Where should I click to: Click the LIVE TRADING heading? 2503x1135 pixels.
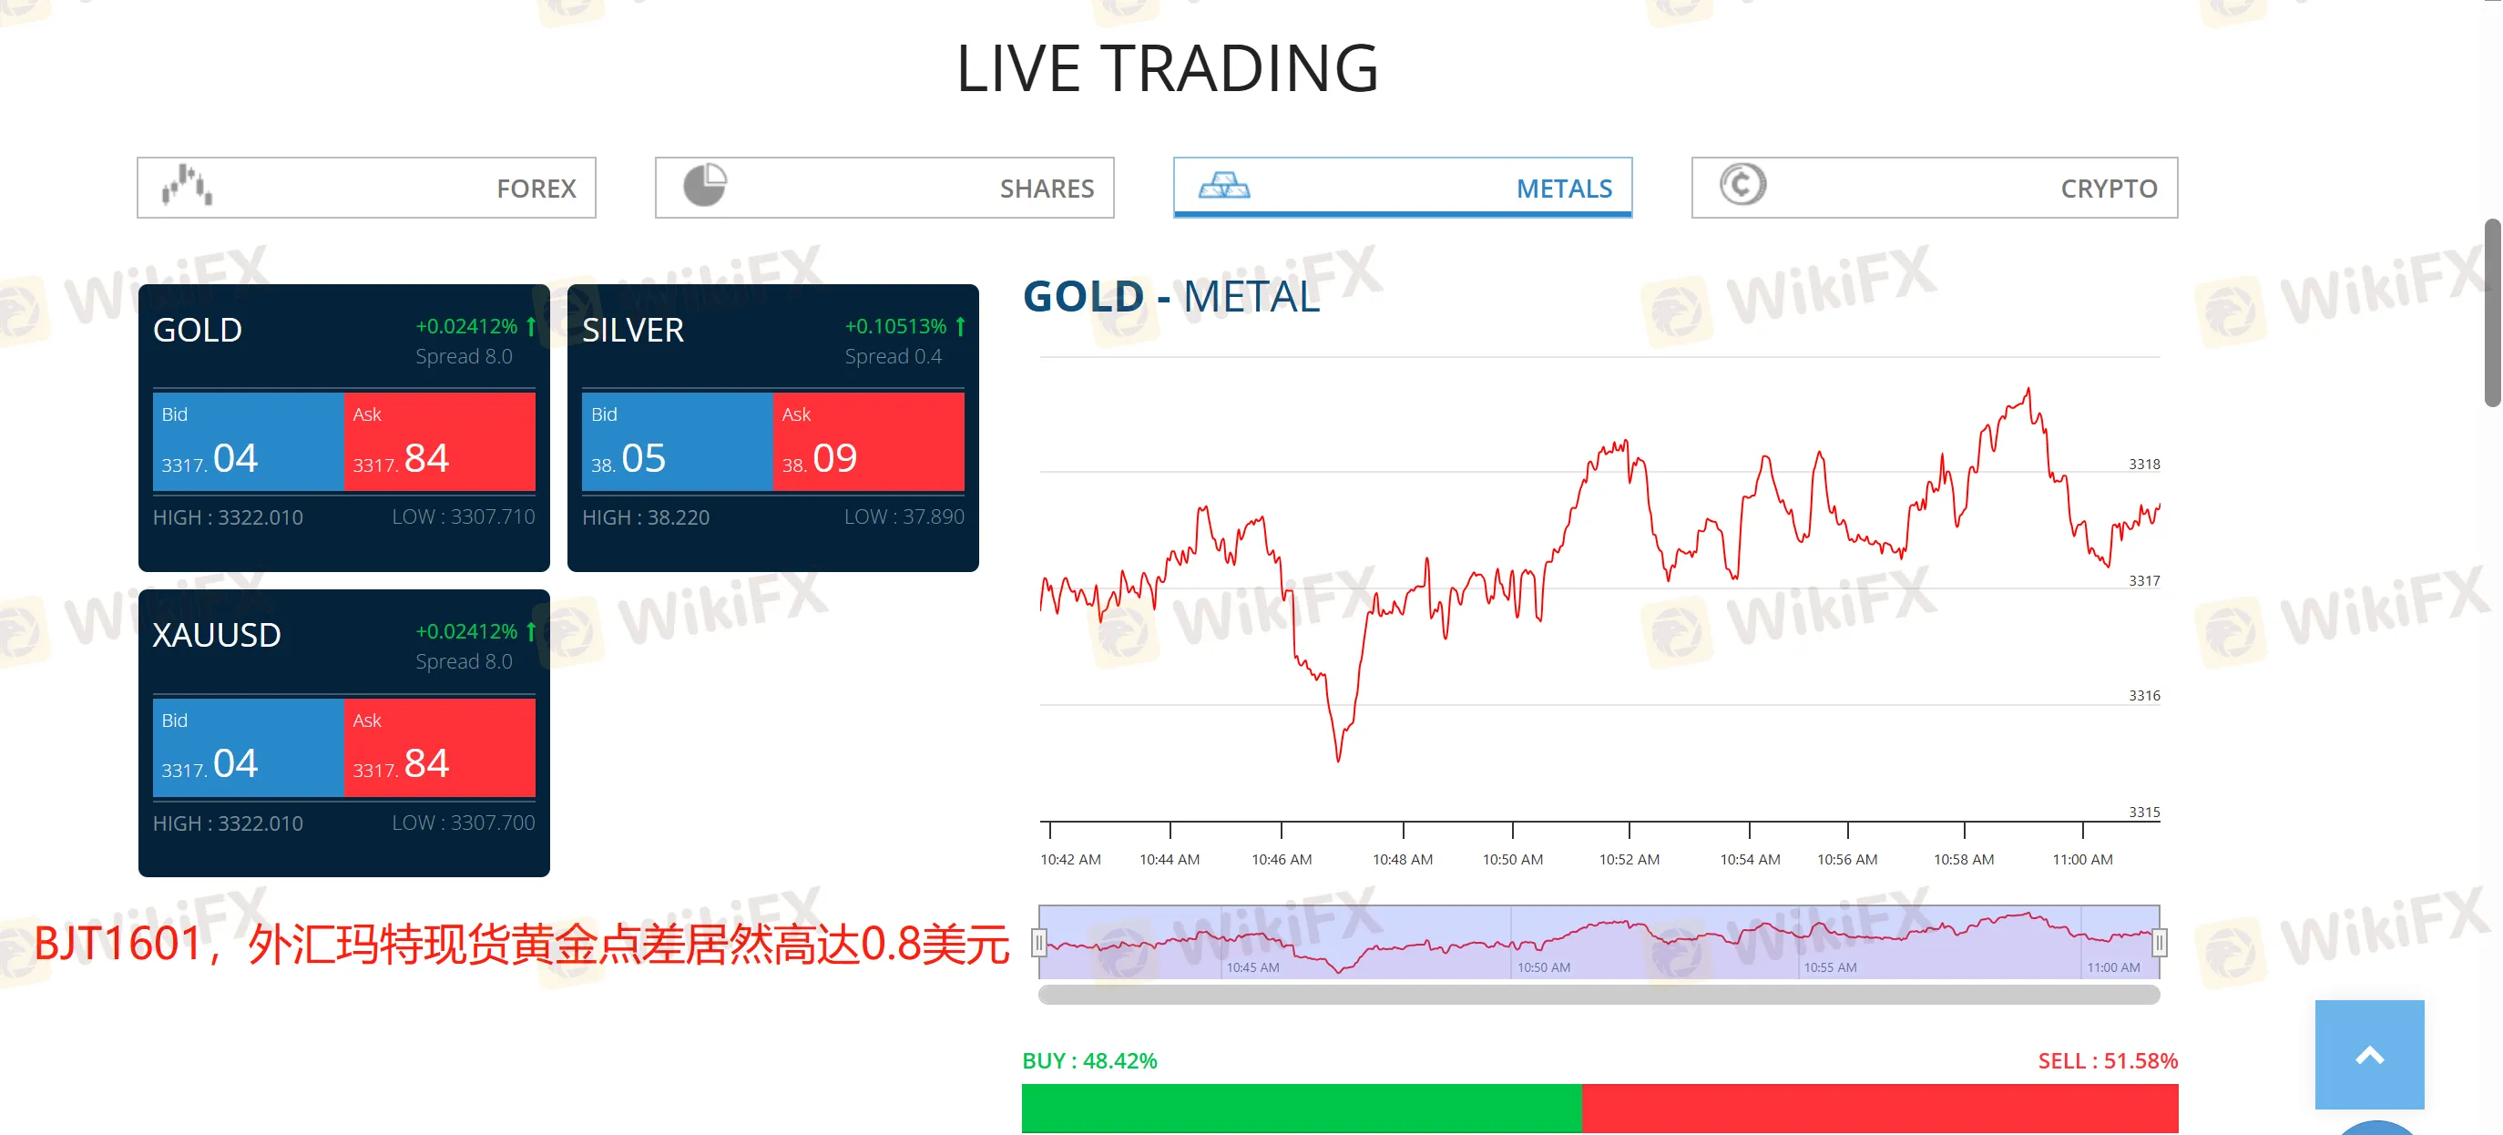(1167, 69)
